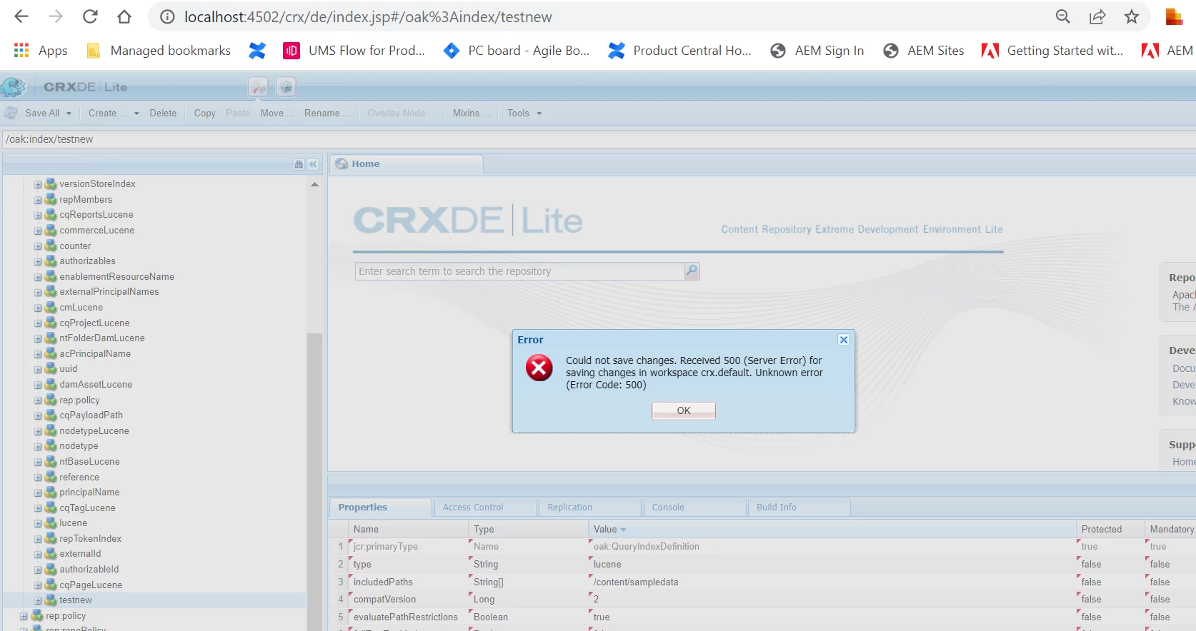Click the CRXDE tools wrench icon
This screenshot has height=631, width=1196.
click(259, 87)
